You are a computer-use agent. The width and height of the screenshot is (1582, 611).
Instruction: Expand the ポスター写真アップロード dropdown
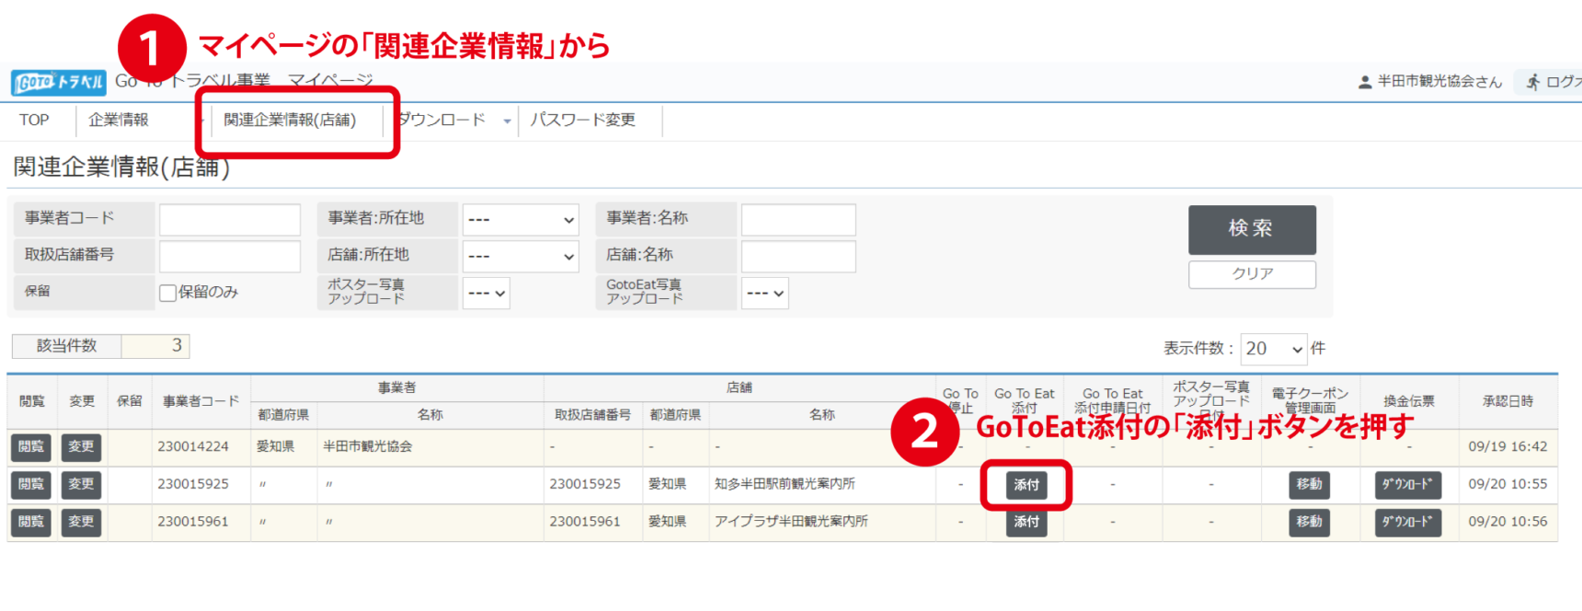point(486,294)
